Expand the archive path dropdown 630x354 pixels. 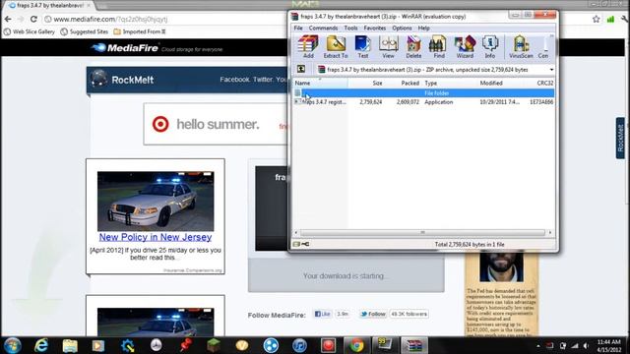click(551, 70)
